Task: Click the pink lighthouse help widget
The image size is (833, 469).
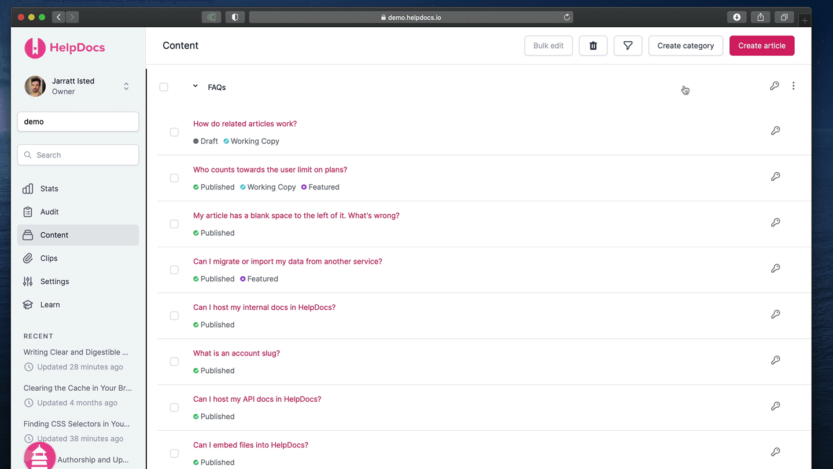Action: 39,455
